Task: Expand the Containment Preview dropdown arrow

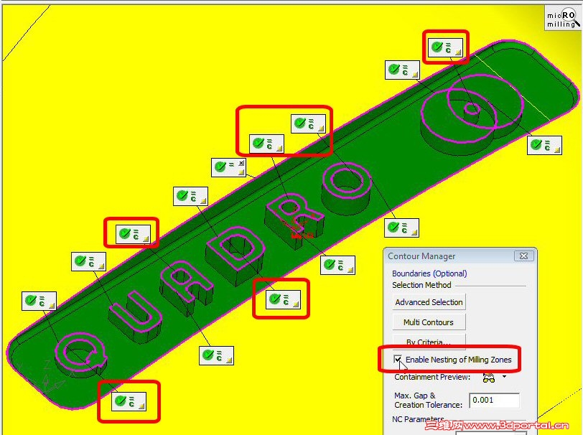Action: click(504, 377)
